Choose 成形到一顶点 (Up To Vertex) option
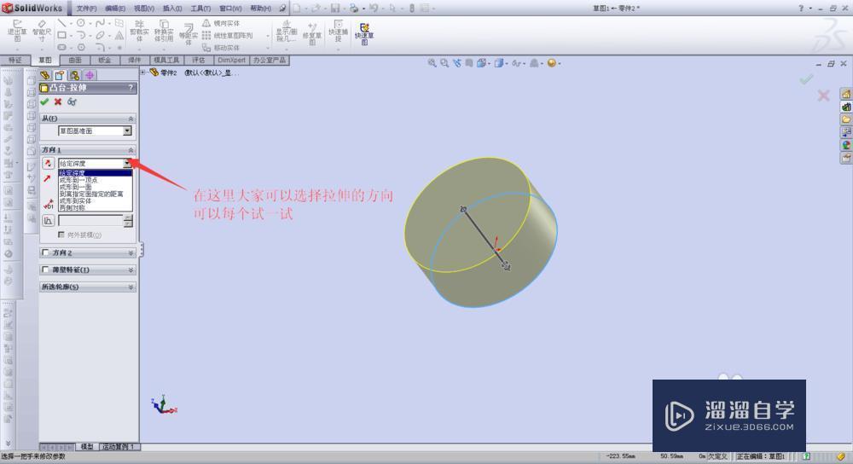Viewport: 853px width, 464px height. coord(96,180)
